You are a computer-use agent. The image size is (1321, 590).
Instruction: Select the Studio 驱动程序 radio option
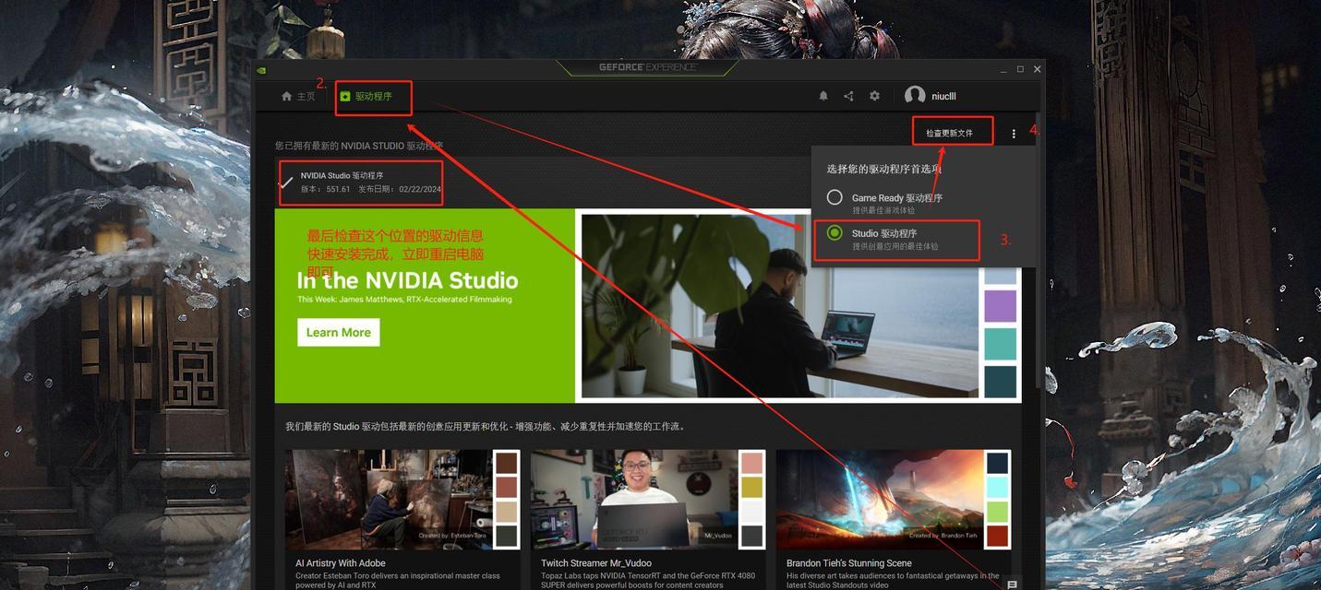[835, 233]
